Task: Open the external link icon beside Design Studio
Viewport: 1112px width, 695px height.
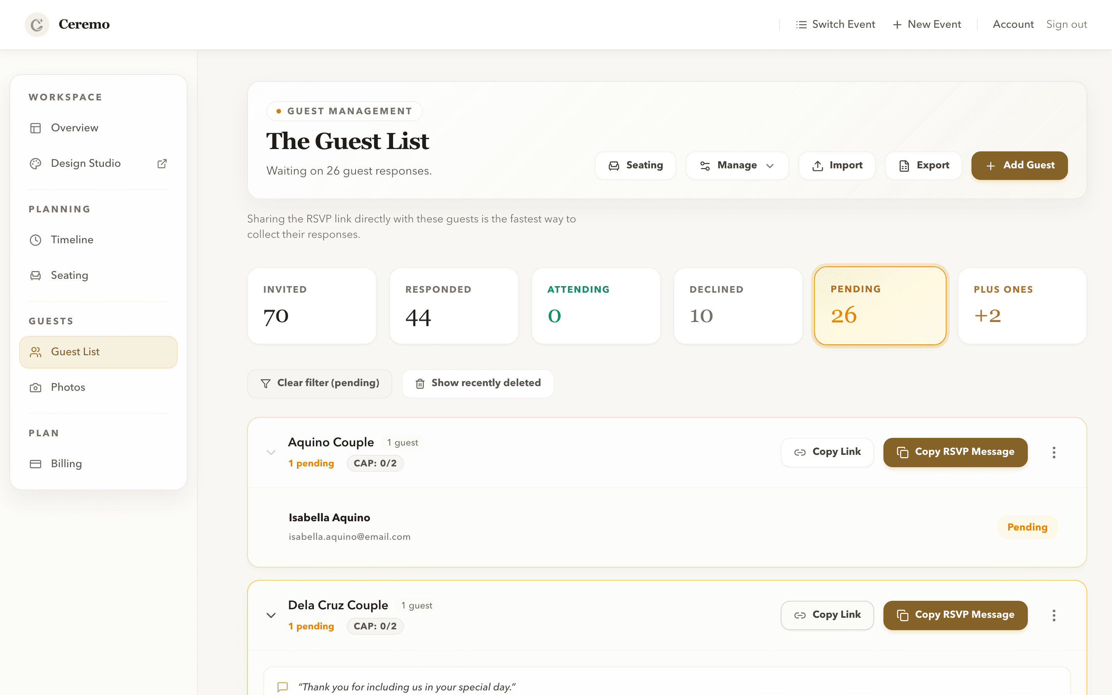Action: pyautogui.click(x=162, y=164)
